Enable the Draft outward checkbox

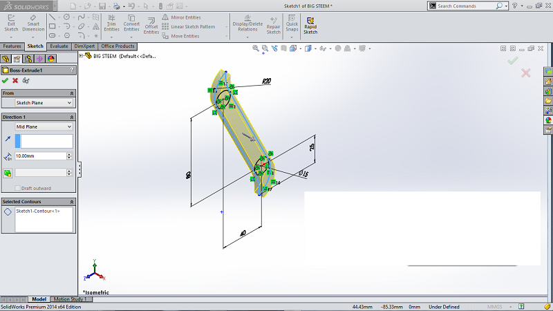coord(17,188)
